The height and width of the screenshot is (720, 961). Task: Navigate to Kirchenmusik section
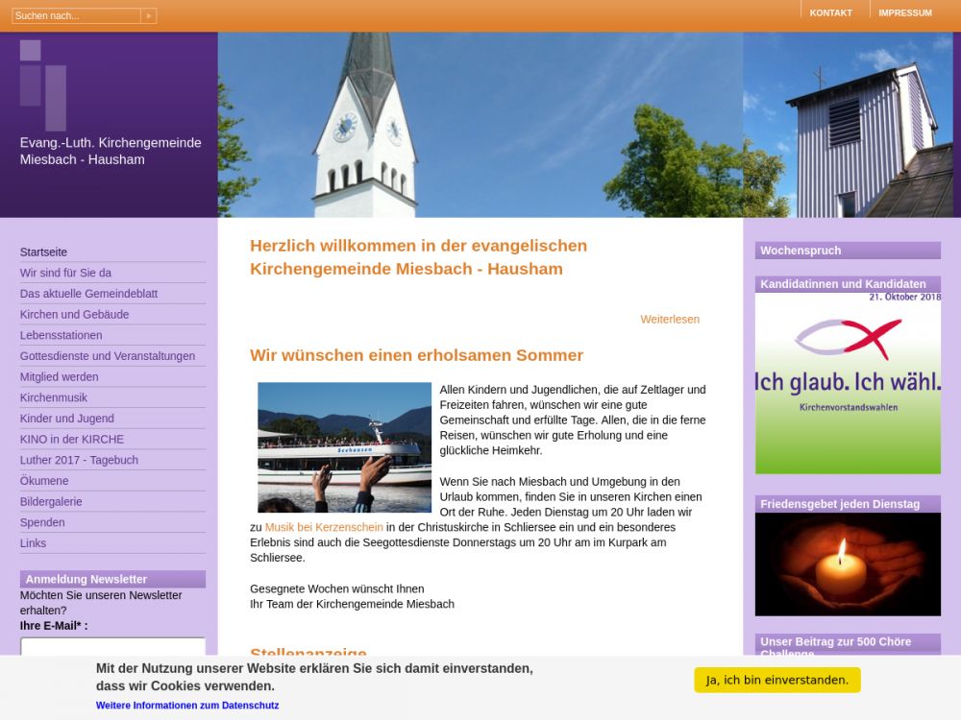[x=53, y=397]
